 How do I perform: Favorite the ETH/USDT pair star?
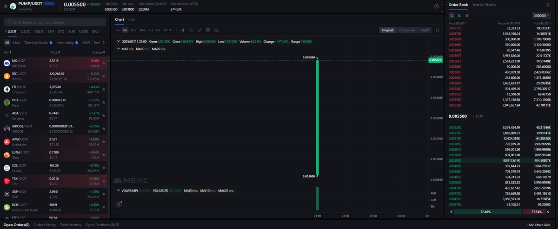(103, 89)
